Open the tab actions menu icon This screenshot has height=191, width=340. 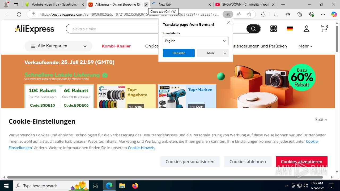pos(16,5)
